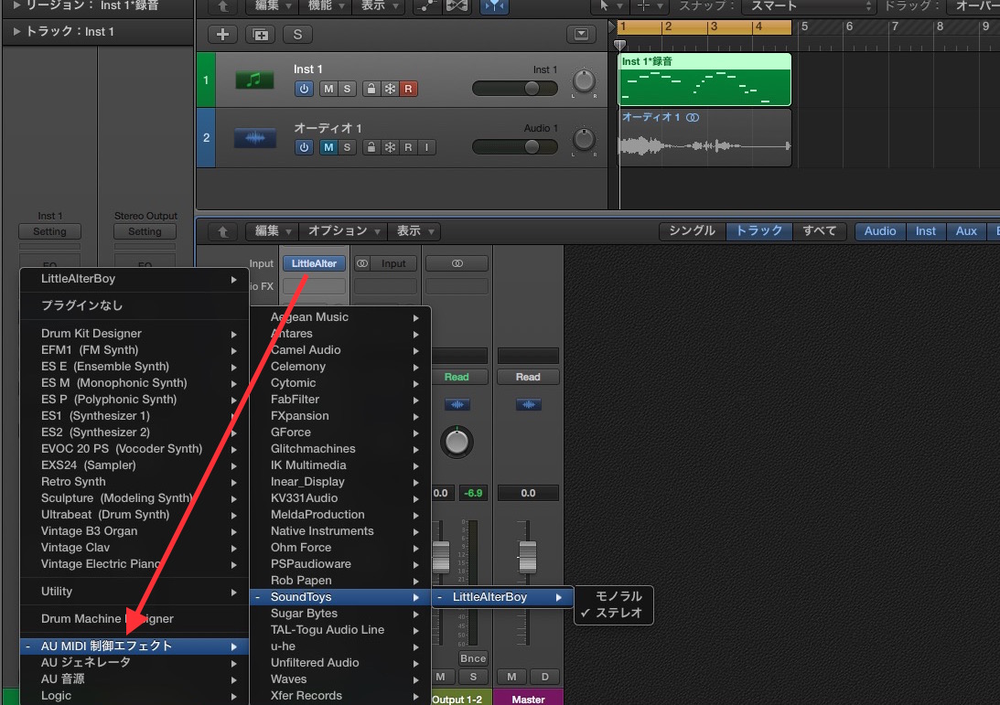Click the Output strip stereo format icon

457,263
